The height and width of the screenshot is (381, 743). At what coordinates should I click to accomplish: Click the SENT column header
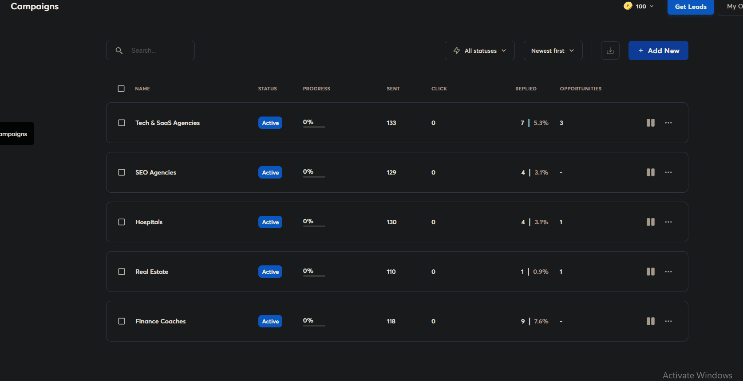coord(393,89)
